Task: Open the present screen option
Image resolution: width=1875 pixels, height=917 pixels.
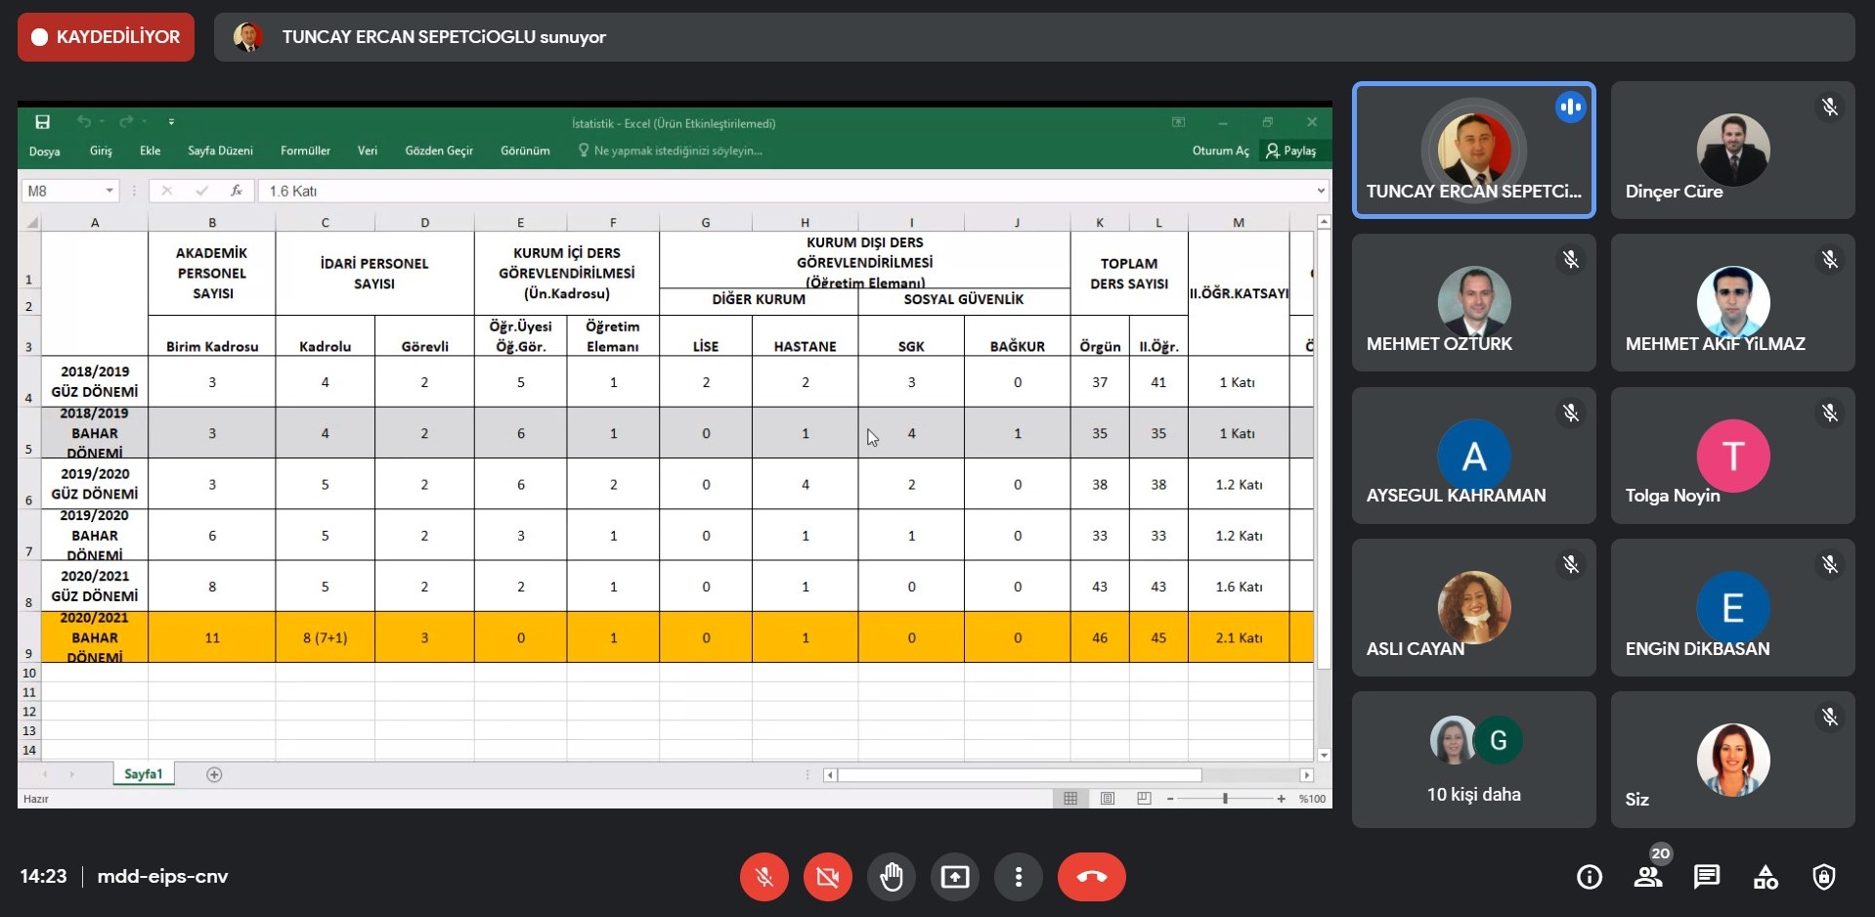Action: pyautogui.click(x=954, y=877)
